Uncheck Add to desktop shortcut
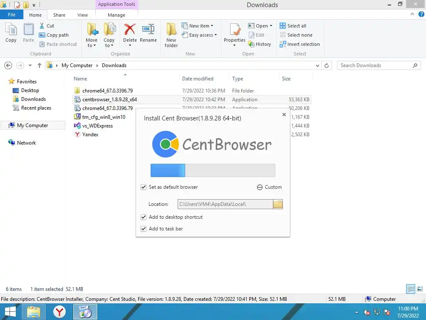This screenshot has height=320, width=426. pyautogui.click(x=144, y=217)
